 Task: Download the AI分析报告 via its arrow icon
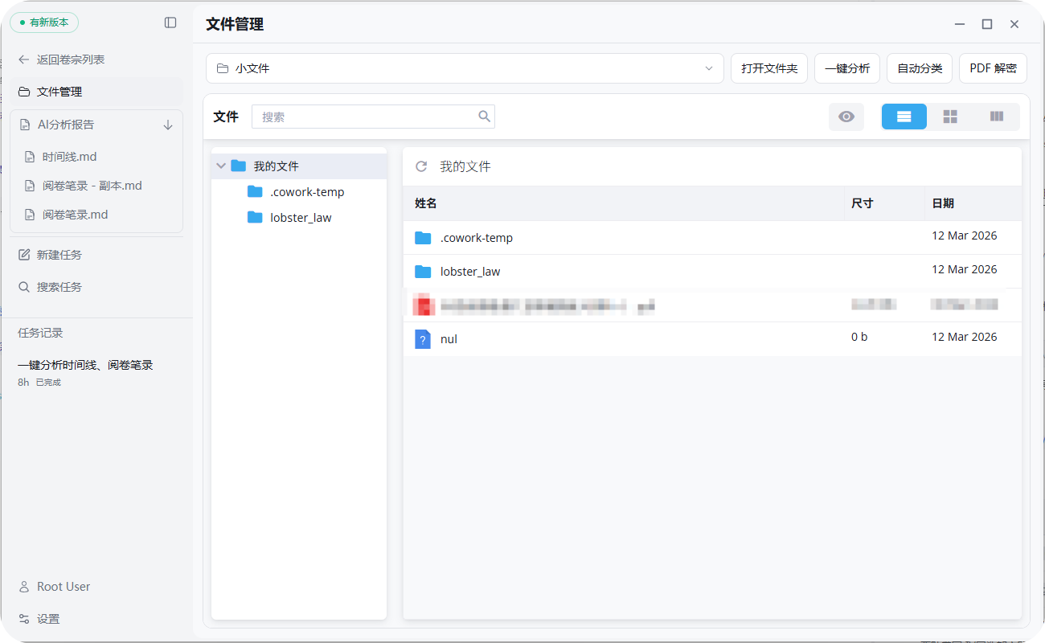[x=168, y=125]
